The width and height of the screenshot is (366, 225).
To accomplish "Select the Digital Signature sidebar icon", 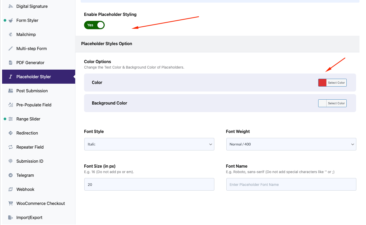I will click(x=10, y=6).
